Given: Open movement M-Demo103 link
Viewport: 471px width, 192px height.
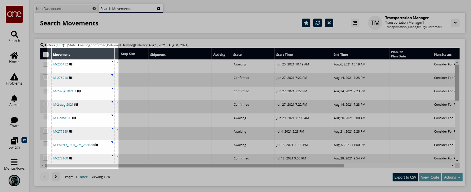Looking at the screenshot, I should [x=62, y=118].
